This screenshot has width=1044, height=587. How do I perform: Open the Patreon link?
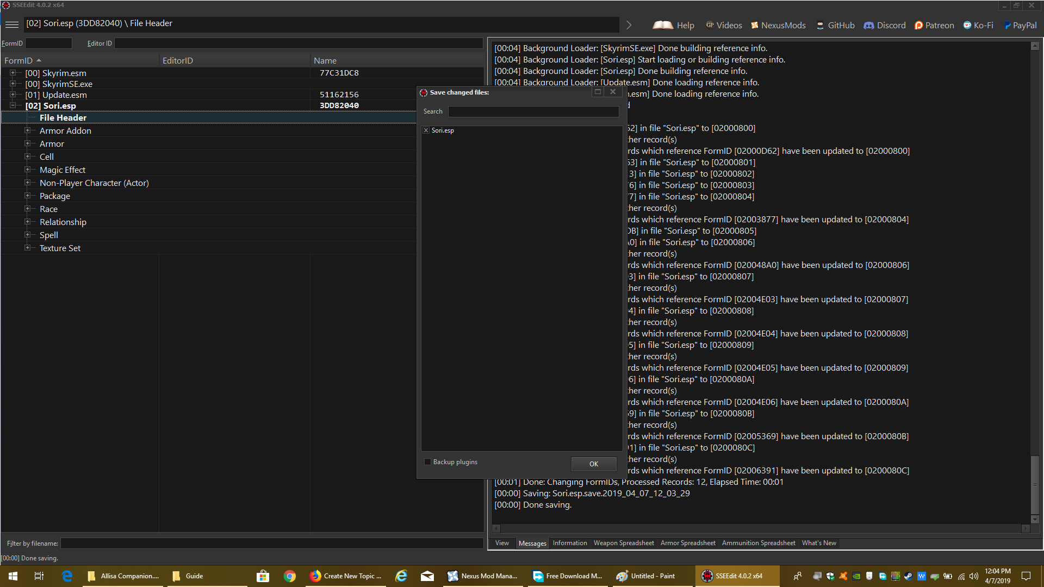coord(934,25)
